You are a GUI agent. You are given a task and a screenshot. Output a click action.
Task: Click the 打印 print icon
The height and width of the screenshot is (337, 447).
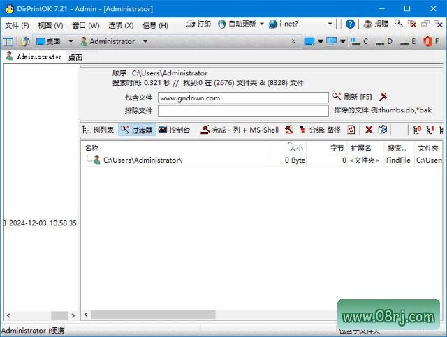pos(190,24)
